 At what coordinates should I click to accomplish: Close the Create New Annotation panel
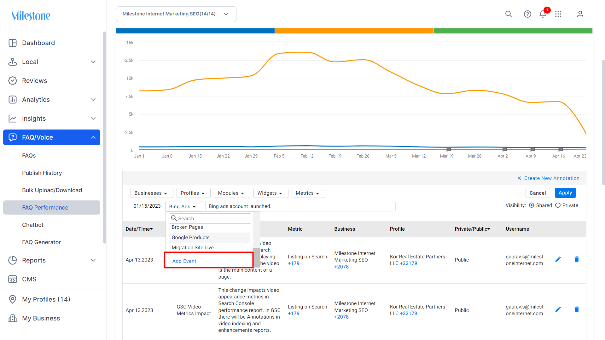(x=519, y=178)
